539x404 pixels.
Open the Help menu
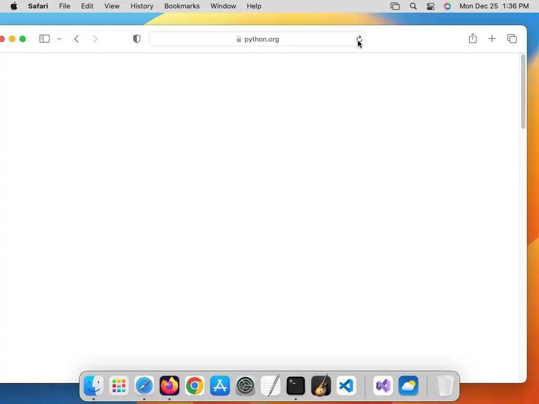click(x=254, y=6)
